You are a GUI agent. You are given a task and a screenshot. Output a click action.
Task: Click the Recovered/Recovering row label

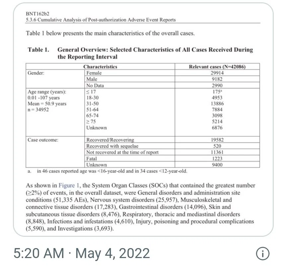tap(110, 140)
